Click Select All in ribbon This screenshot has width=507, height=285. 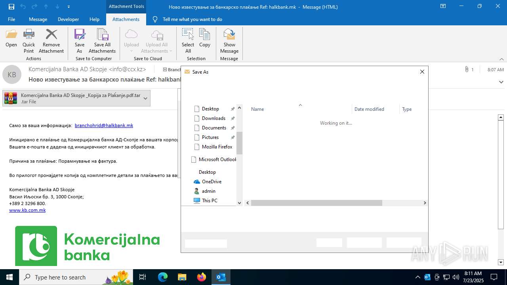point(188,41)
